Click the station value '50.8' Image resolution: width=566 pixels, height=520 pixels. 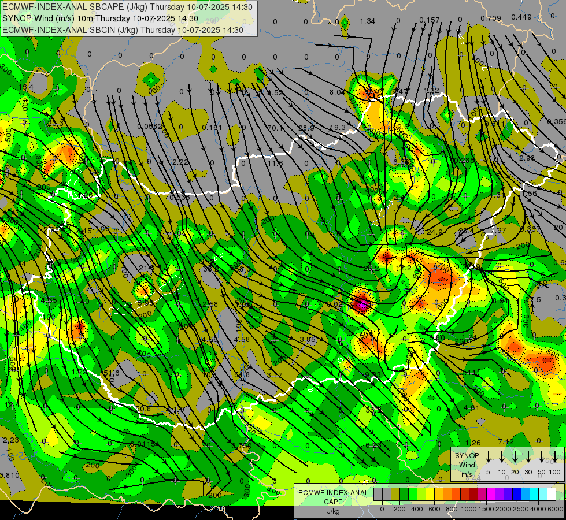click(143, 409)
